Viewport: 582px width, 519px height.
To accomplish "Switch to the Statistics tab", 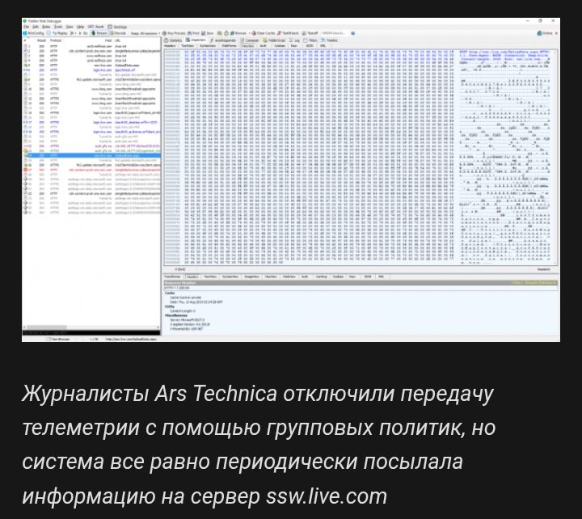I will [x=173, y=40].
